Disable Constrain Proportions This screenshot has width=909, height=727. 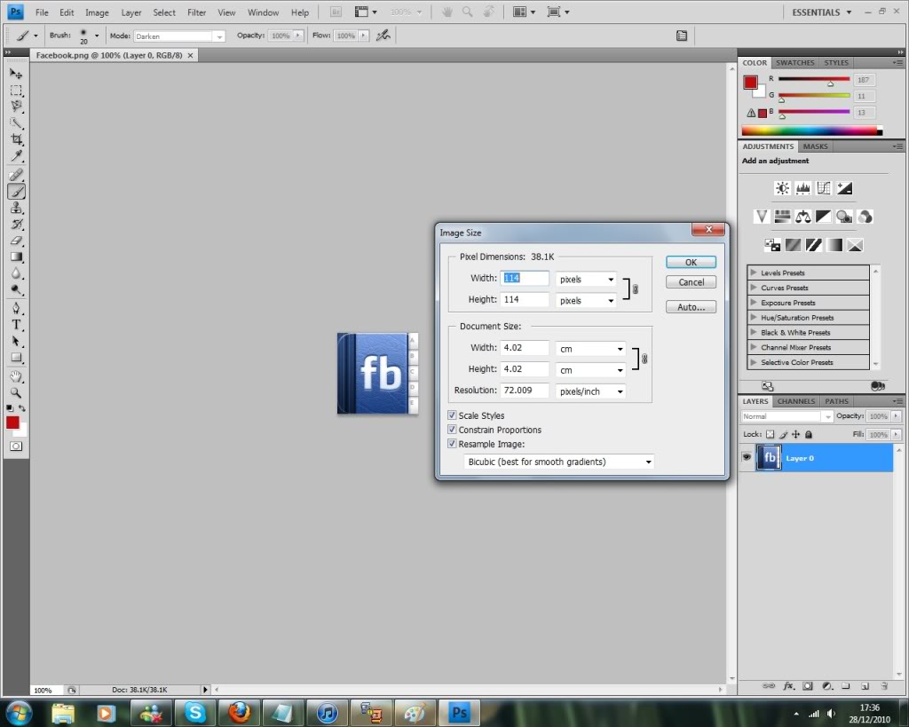(x=453, y=430)
